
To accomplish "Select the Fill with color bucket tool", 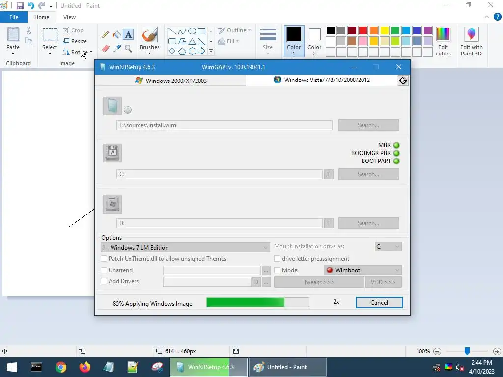I will [117, 35].
